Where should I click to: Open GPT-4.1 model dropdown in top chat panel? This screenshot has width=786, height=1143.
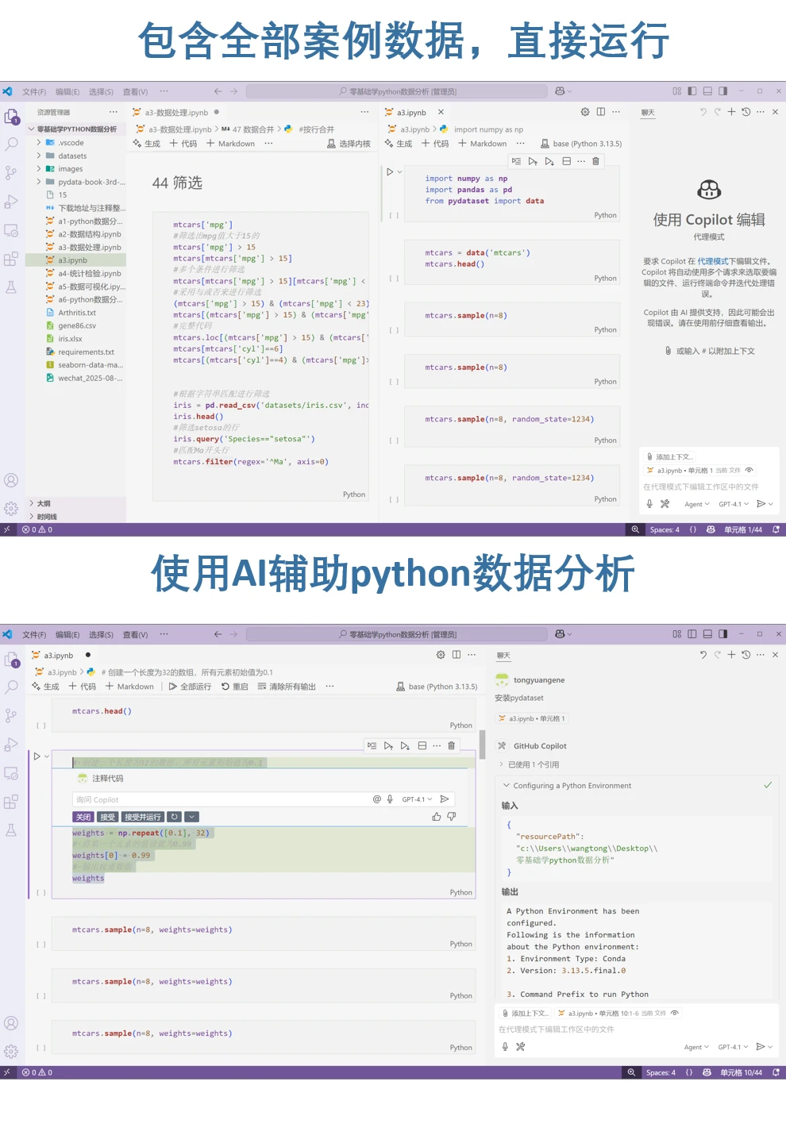click(734, 504)
